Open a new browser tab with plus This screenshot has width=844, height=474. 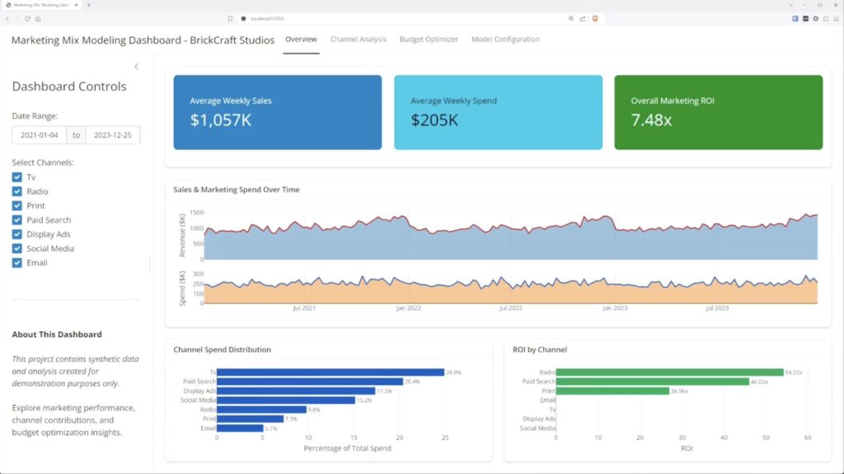tap(89, 5)
